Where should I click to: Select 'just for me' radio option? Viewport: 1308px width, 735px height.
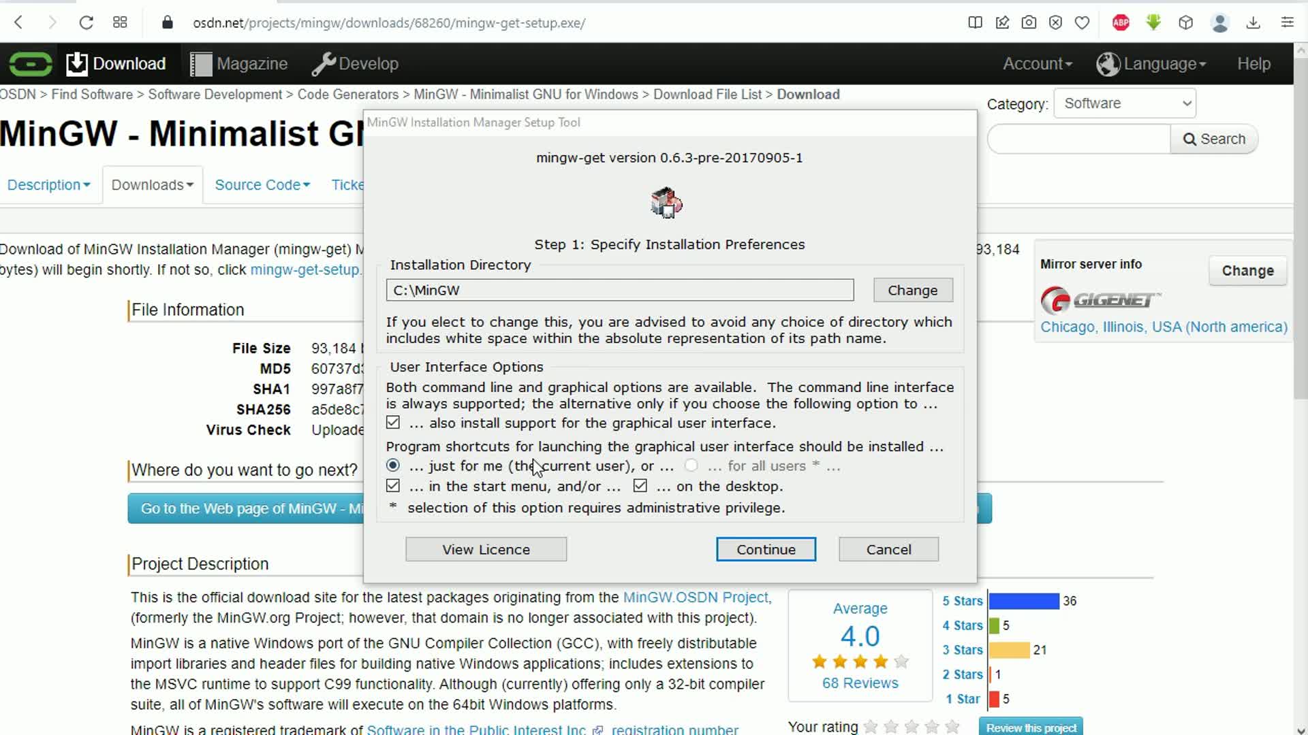click(393, 465)
